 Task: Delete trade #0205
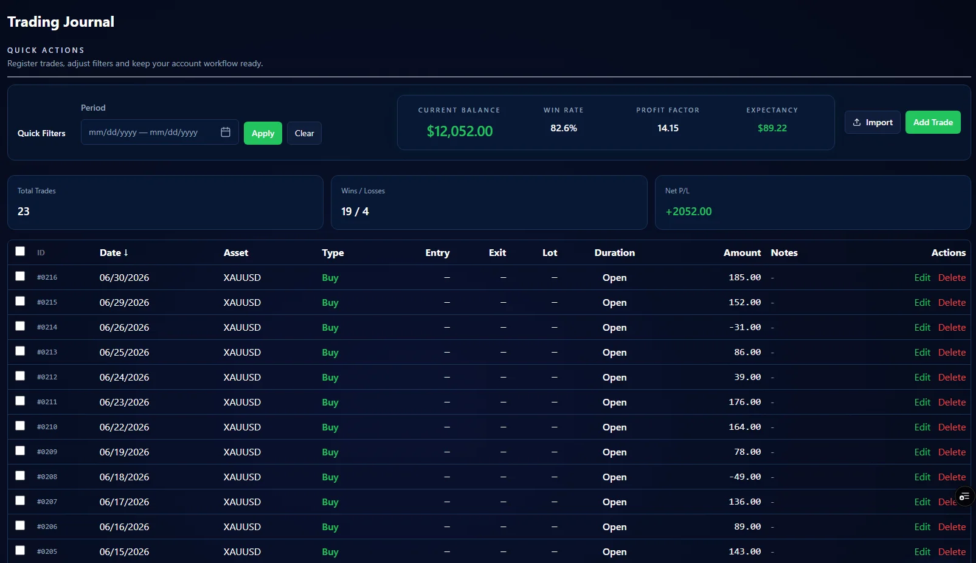tap(952, 551)
